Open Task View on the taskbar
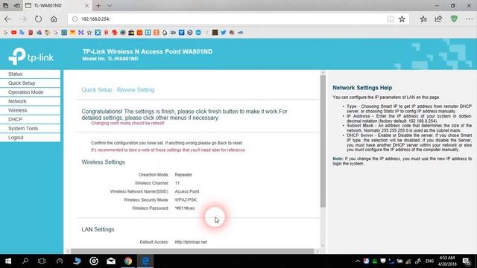477x268 pixels. point(42,261)
